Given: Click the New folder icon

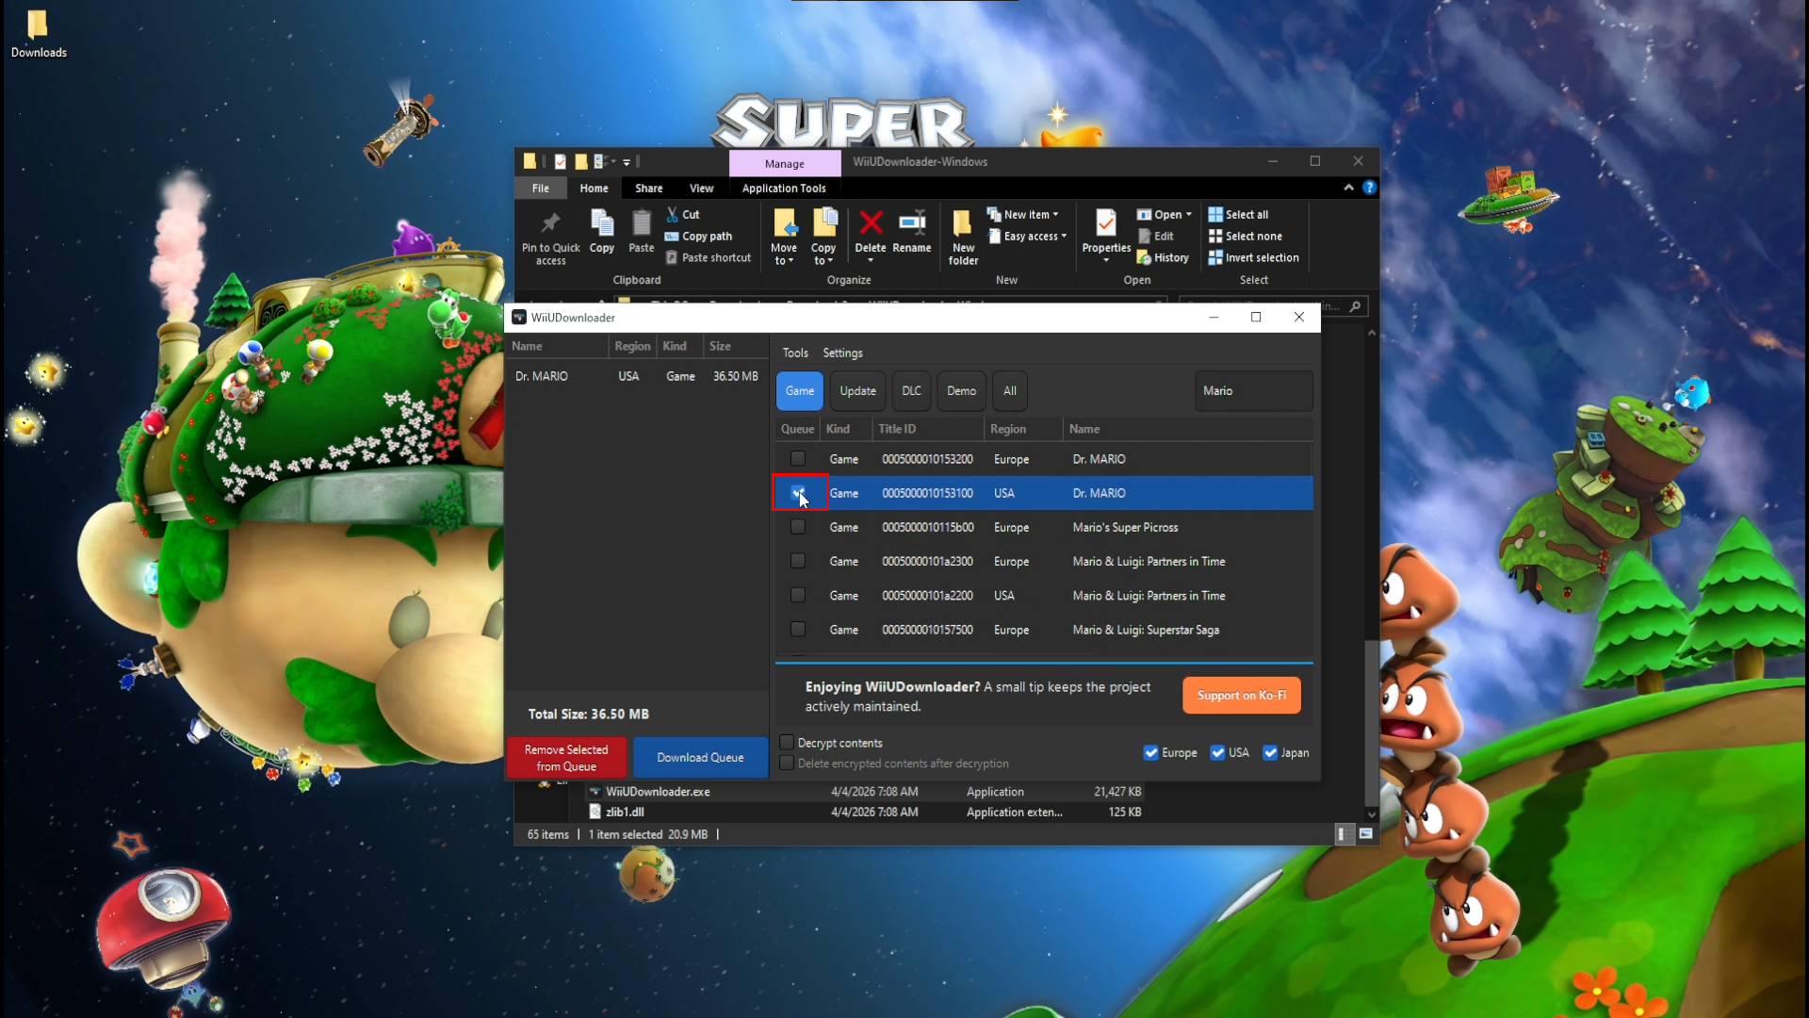Looking at the screenshot, I should point(962,225).
